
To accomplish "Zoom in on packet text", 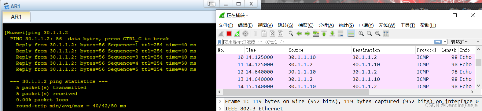I will (361, 34).
